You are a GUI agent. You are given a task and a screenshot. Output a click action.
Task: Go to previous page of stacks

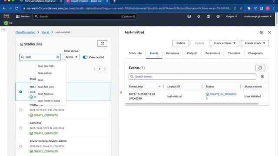pyautogui.click(x=95, y=69)
